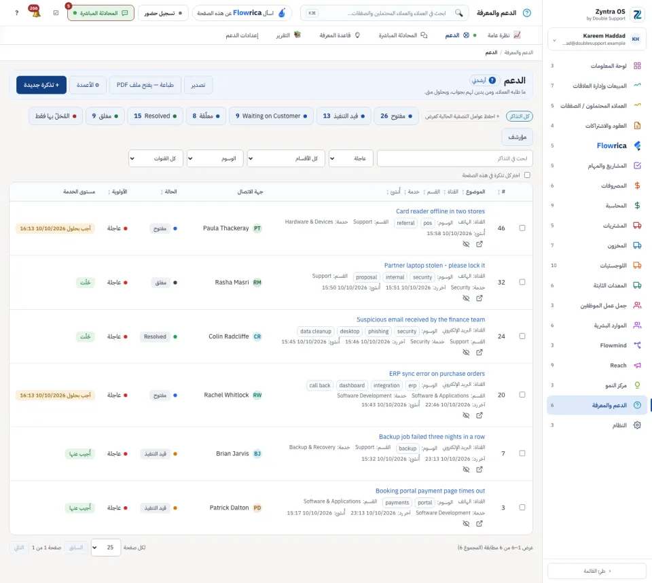Switch to قاعدة المعرفة knowledge base tab

pos(340,35)
